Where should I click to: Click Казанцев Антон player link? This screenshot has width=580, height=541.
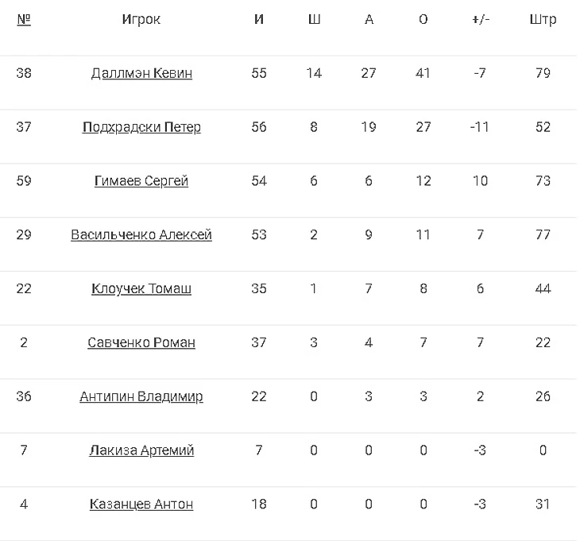pos(141,504)
